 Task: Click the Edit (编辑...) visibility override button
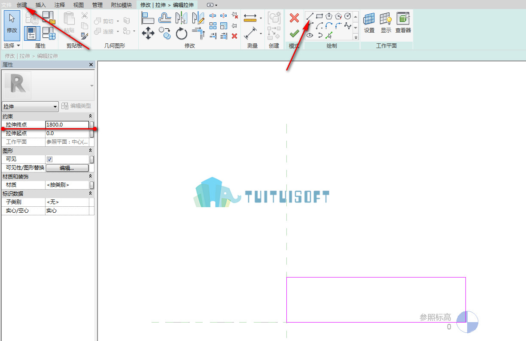67,168
